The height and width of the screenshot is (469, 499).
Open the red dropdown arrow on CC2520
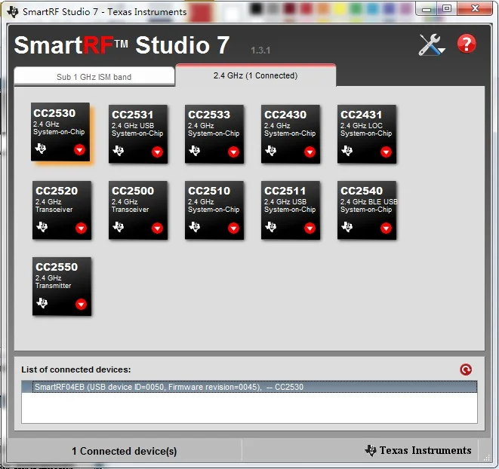point(81,228)
